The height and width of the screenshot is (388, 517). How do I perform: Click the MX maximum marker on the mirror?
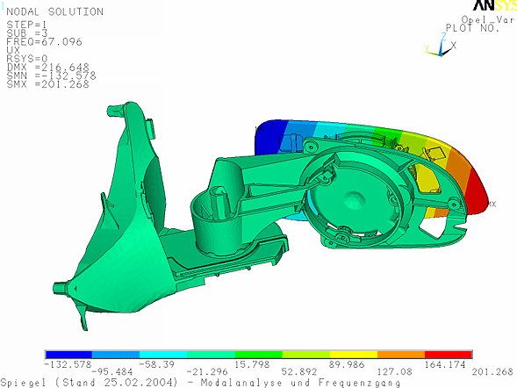pos(492,205)
